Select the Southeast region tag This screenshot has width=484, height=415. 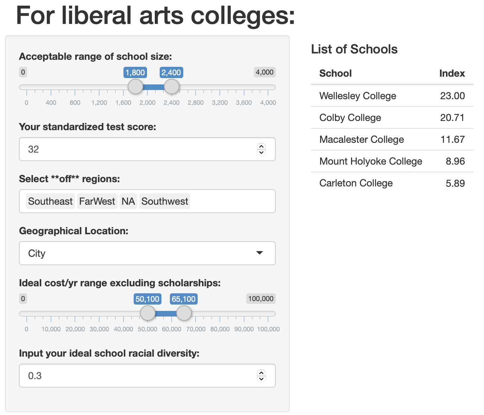point(50,201)
